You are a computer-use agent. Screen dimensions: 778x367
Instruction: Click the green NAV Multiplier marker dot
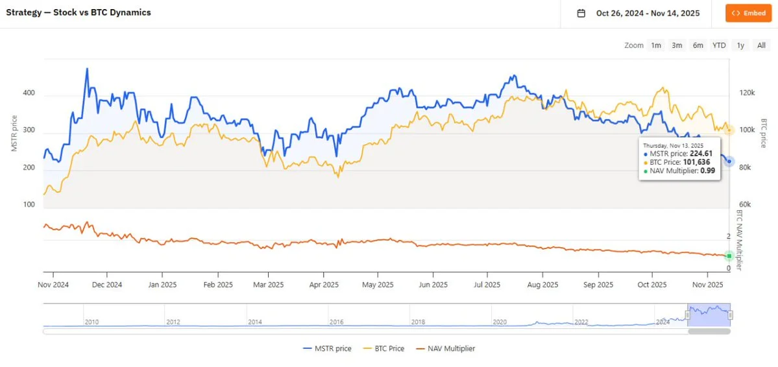click(x=729, y=256)
